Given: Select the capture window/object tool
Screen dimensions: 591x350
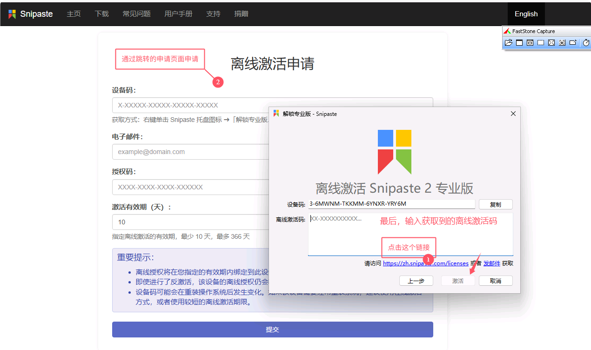Looking at the screenshot, I should [530, 43].
